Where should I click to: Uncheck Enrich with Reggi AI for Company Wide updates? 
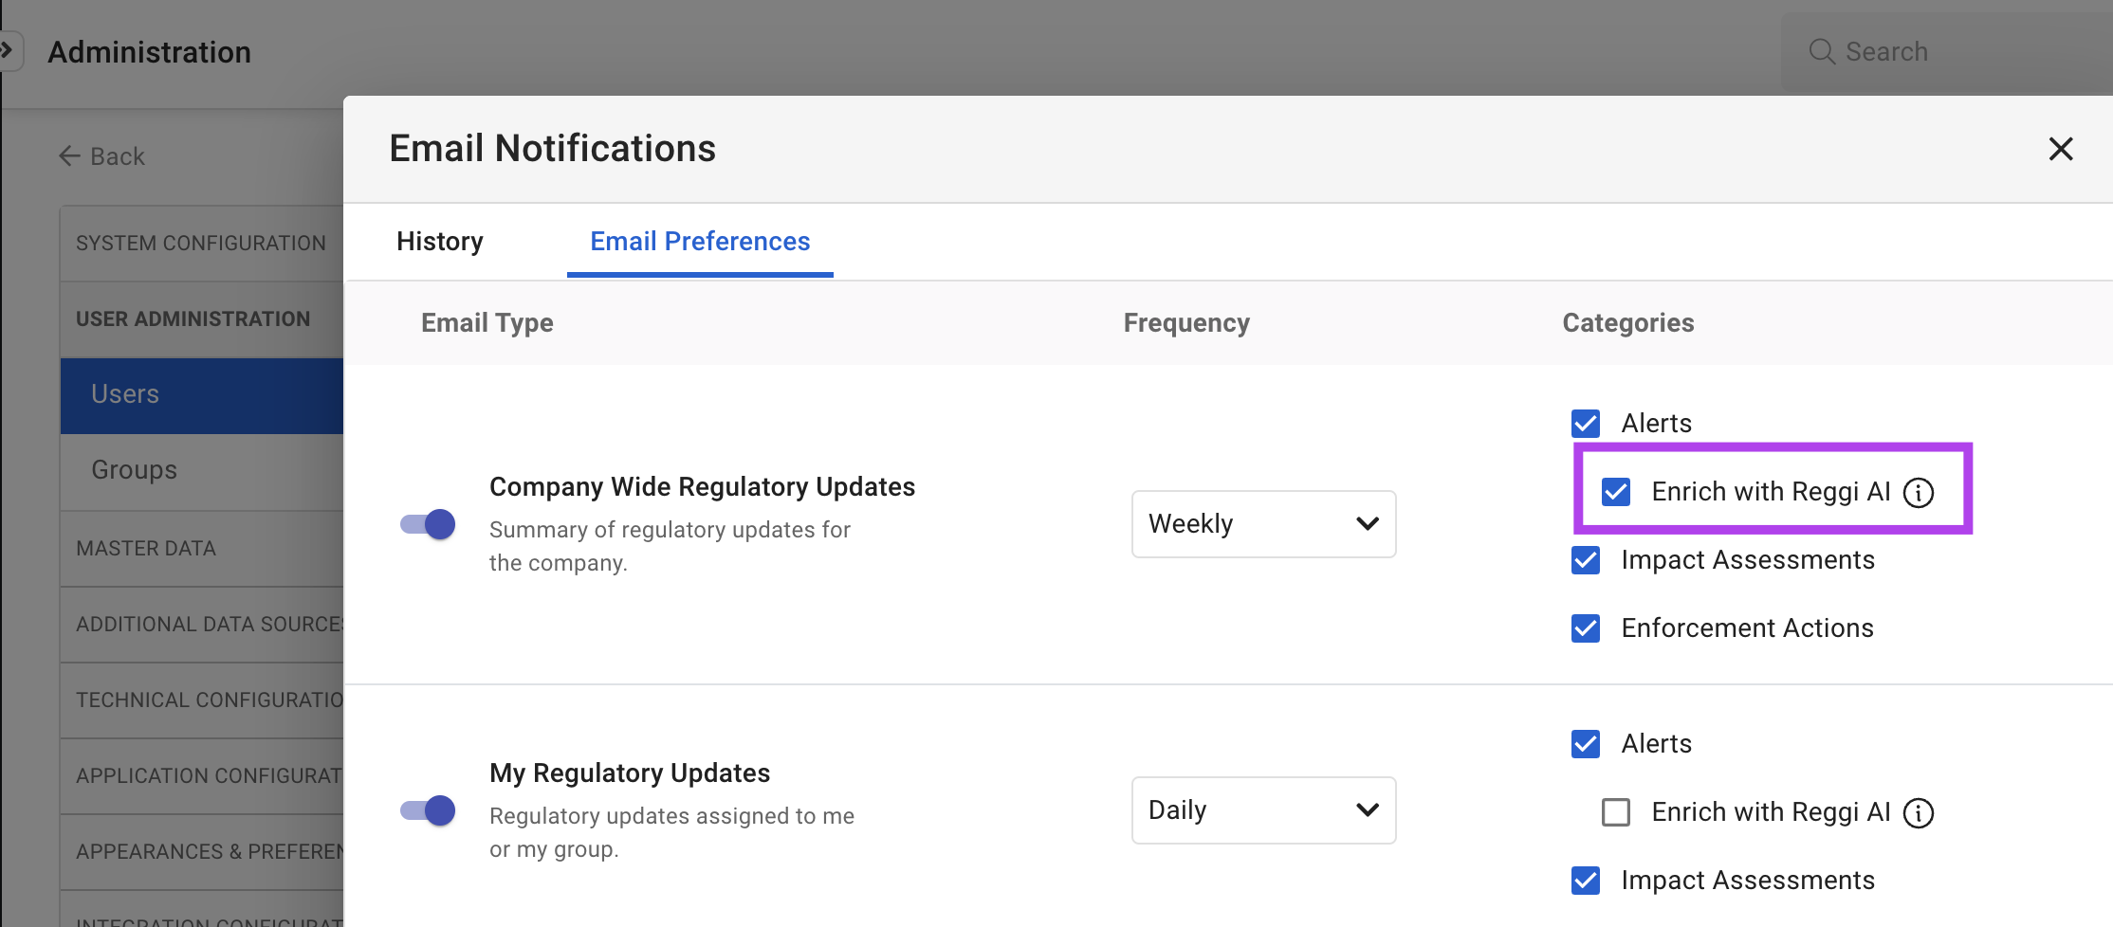pos(1616,492)
